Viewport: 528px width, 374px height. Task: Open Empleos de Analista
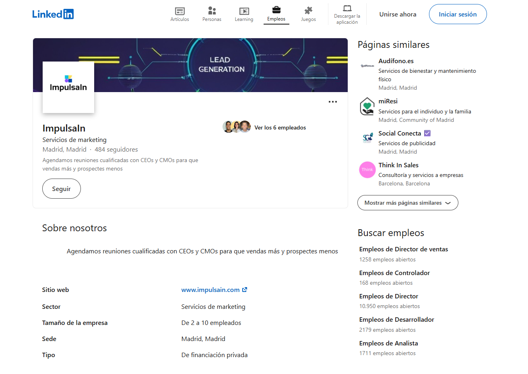pyautogui.click(x=389, y=343)
